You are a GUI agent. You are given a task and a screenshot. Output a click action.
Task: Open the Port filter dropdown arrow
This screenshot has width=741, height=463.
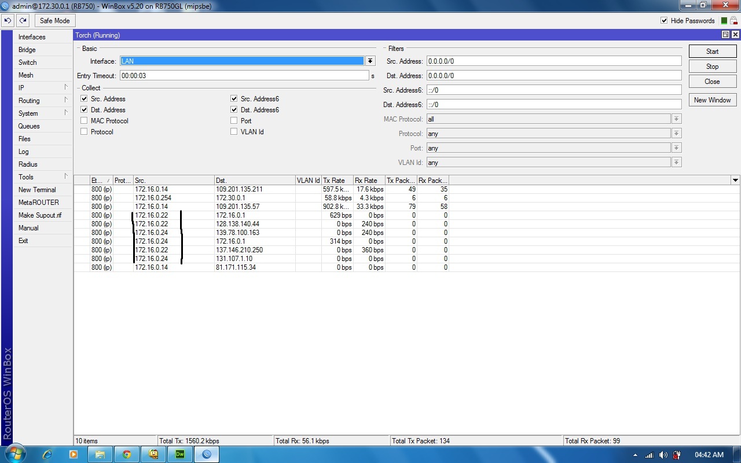click(676, 148)
